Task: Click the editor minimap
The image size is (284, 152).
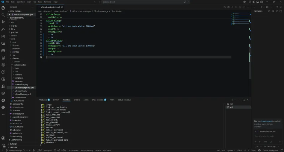Action: coord(241,19)
